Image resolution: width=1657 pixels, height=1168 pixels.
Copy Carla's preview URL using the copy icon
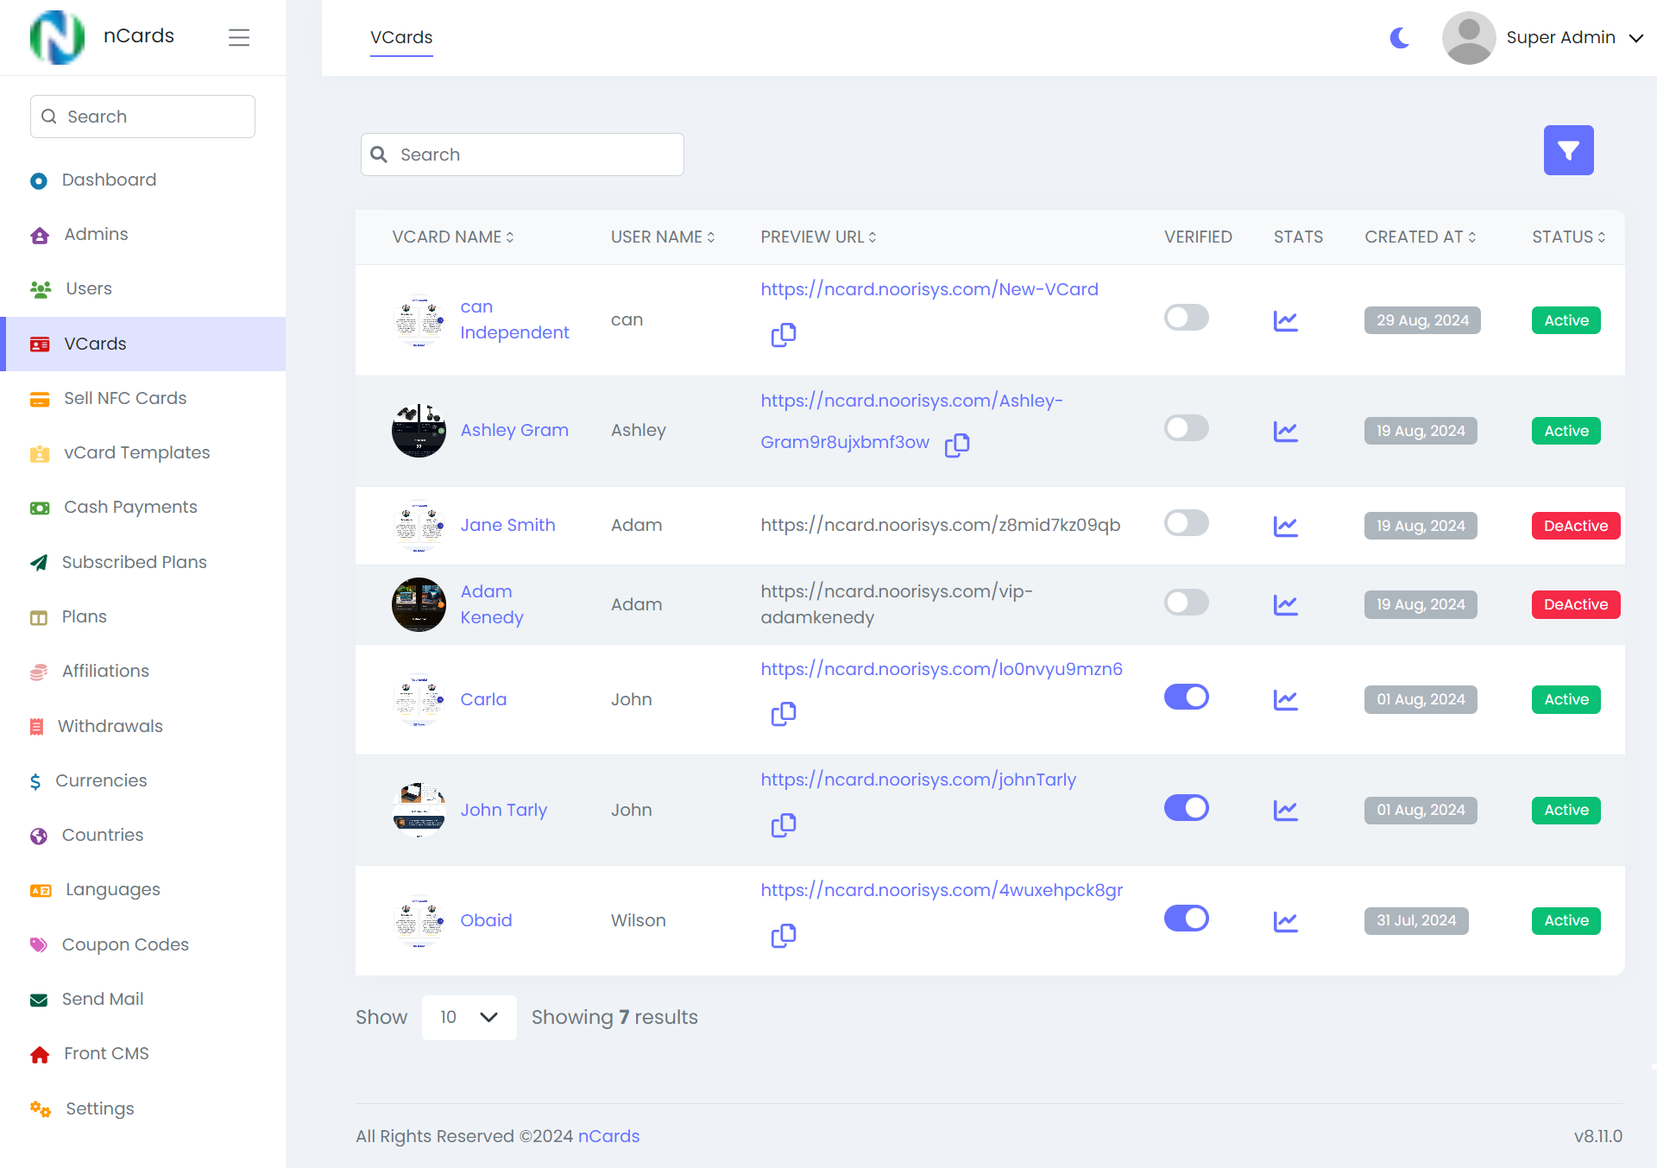point(784,713)
